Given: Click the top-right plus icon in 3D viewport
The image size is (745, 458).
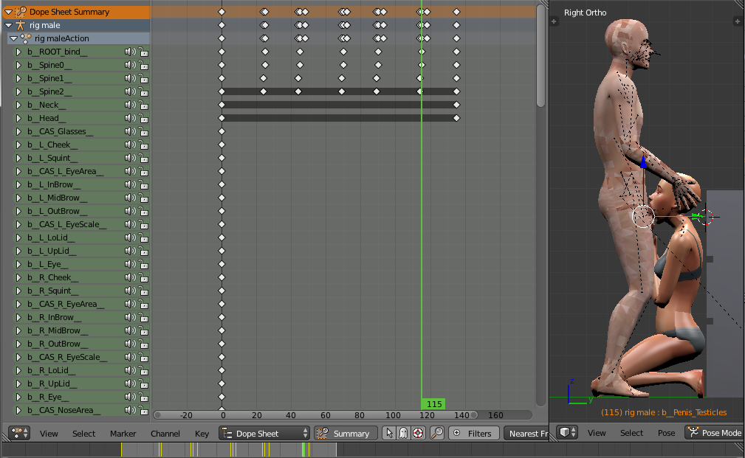Looking at the screenshot, I should point(738,21).
